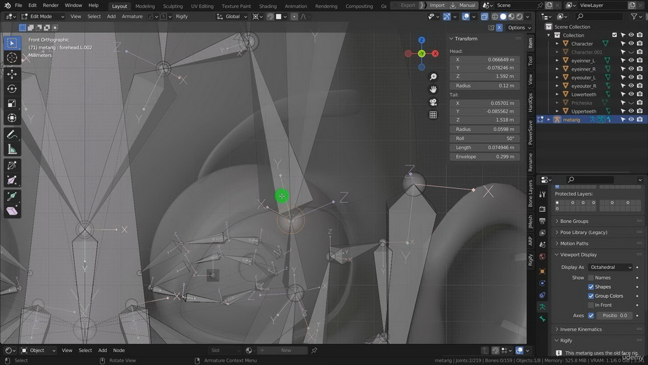Select the Transform tool
This screenshot has height=365, width=648.
pos(12,118)
